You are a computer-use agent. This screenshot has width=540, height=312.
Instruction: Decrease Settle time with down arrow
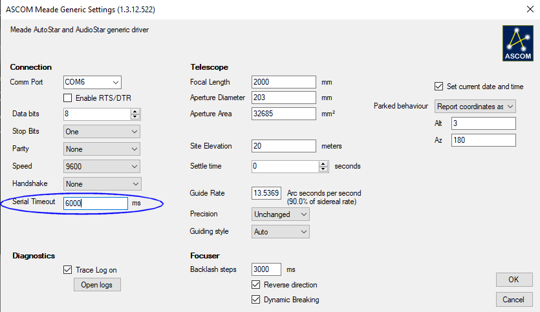click(323, 169)
